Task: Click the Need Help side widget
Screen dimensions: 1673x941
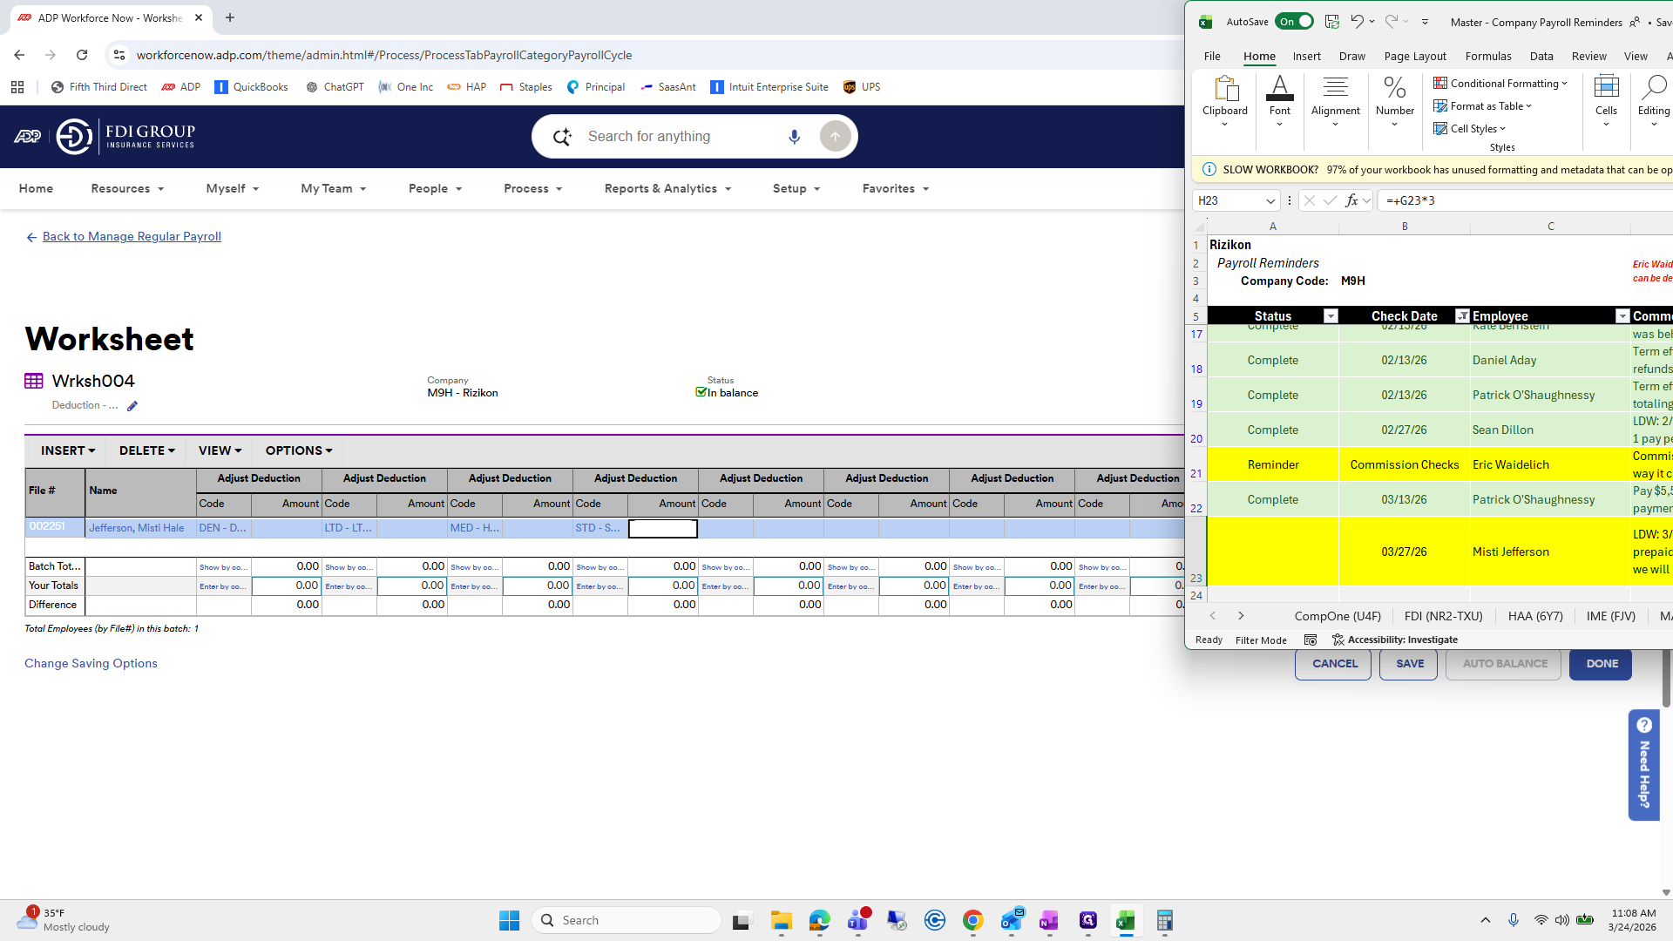Action: [x=1643, y=764]
